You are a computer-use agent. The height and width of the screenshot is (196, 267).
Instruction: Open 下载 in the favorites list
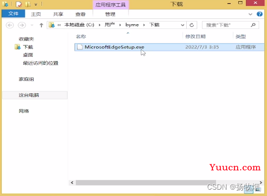coord(28,47)
